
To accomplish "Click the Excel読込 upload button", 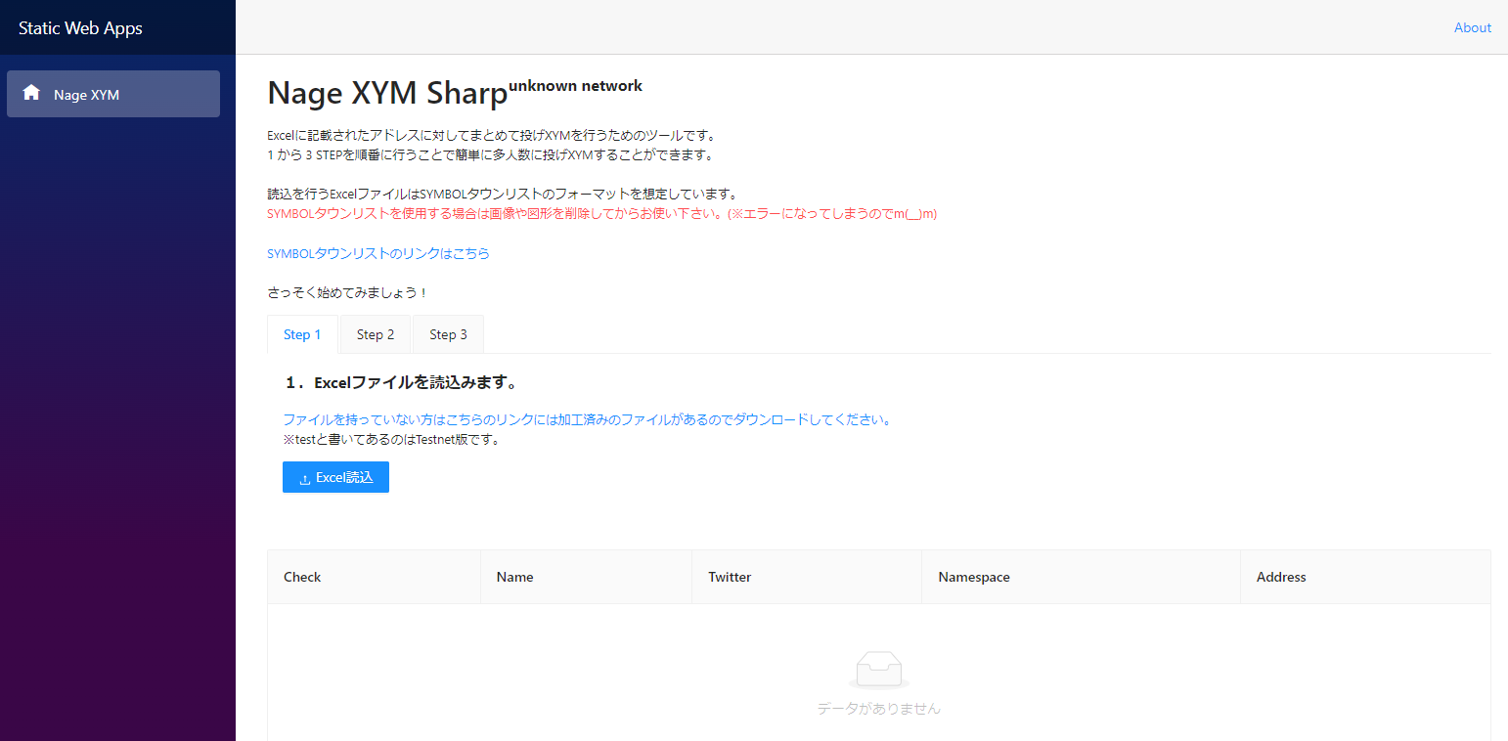I will pos(335,477).
